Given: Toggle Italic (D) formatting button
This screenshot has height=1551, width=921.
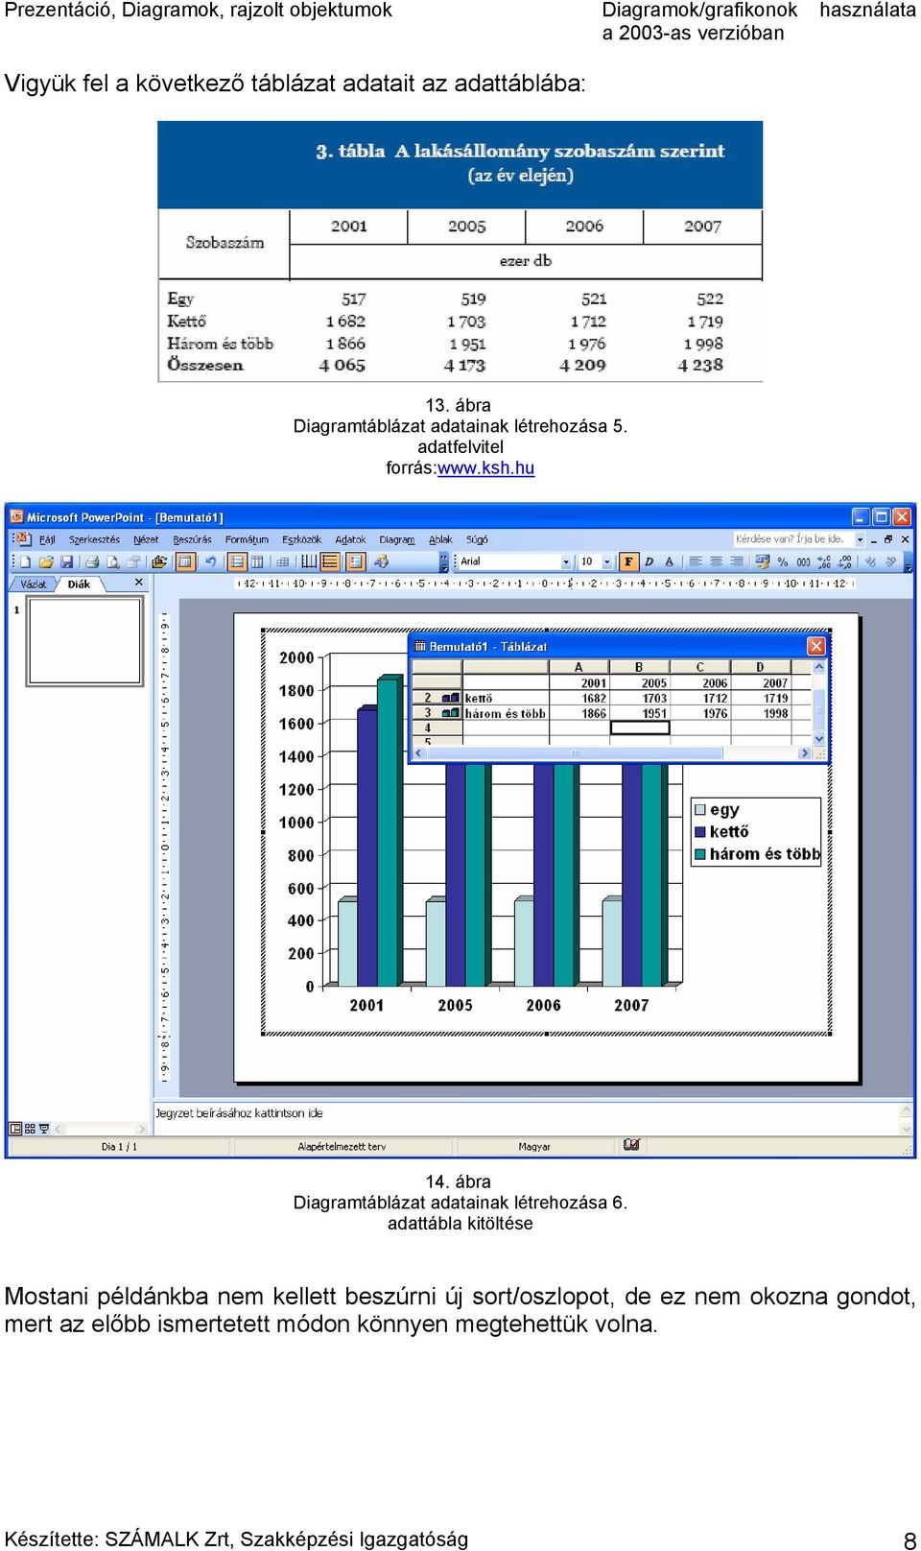Looking at the screenshot, I should pos(649,562).
